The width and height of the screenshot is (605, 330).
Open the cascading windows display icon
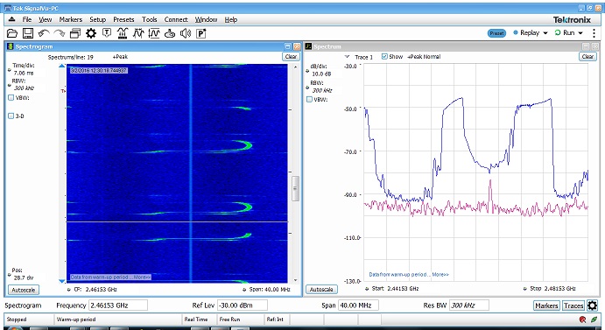click(x=75, y=33)
